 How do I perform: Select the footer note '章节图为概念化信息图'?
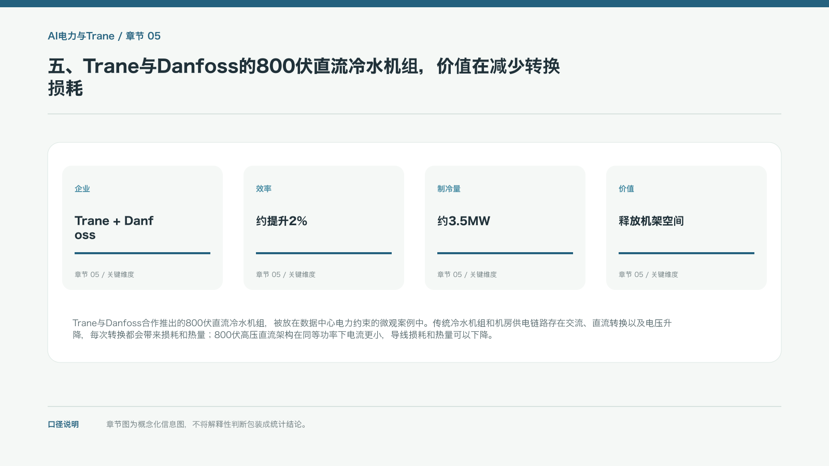[207, 425]
